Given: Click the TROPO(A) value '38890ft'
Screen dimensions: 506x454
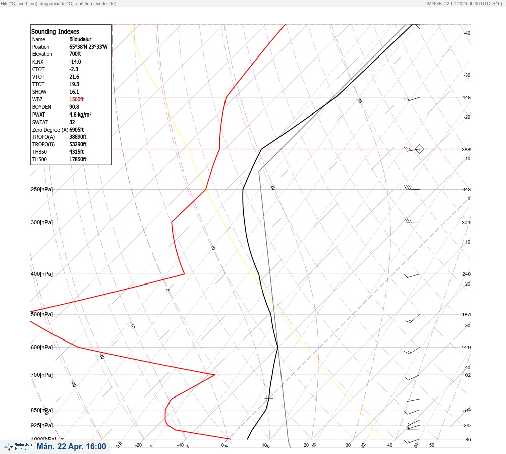Looking at the screenshot, I should [x=78, y=137].
